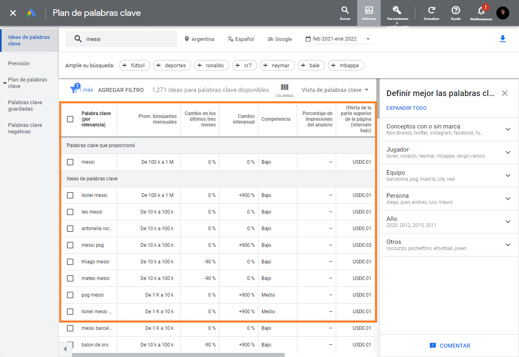Image resolution: width=519 pixels, height=357 pixels.
Task: Open Herramientas y configuración
Action: point(397,13)
